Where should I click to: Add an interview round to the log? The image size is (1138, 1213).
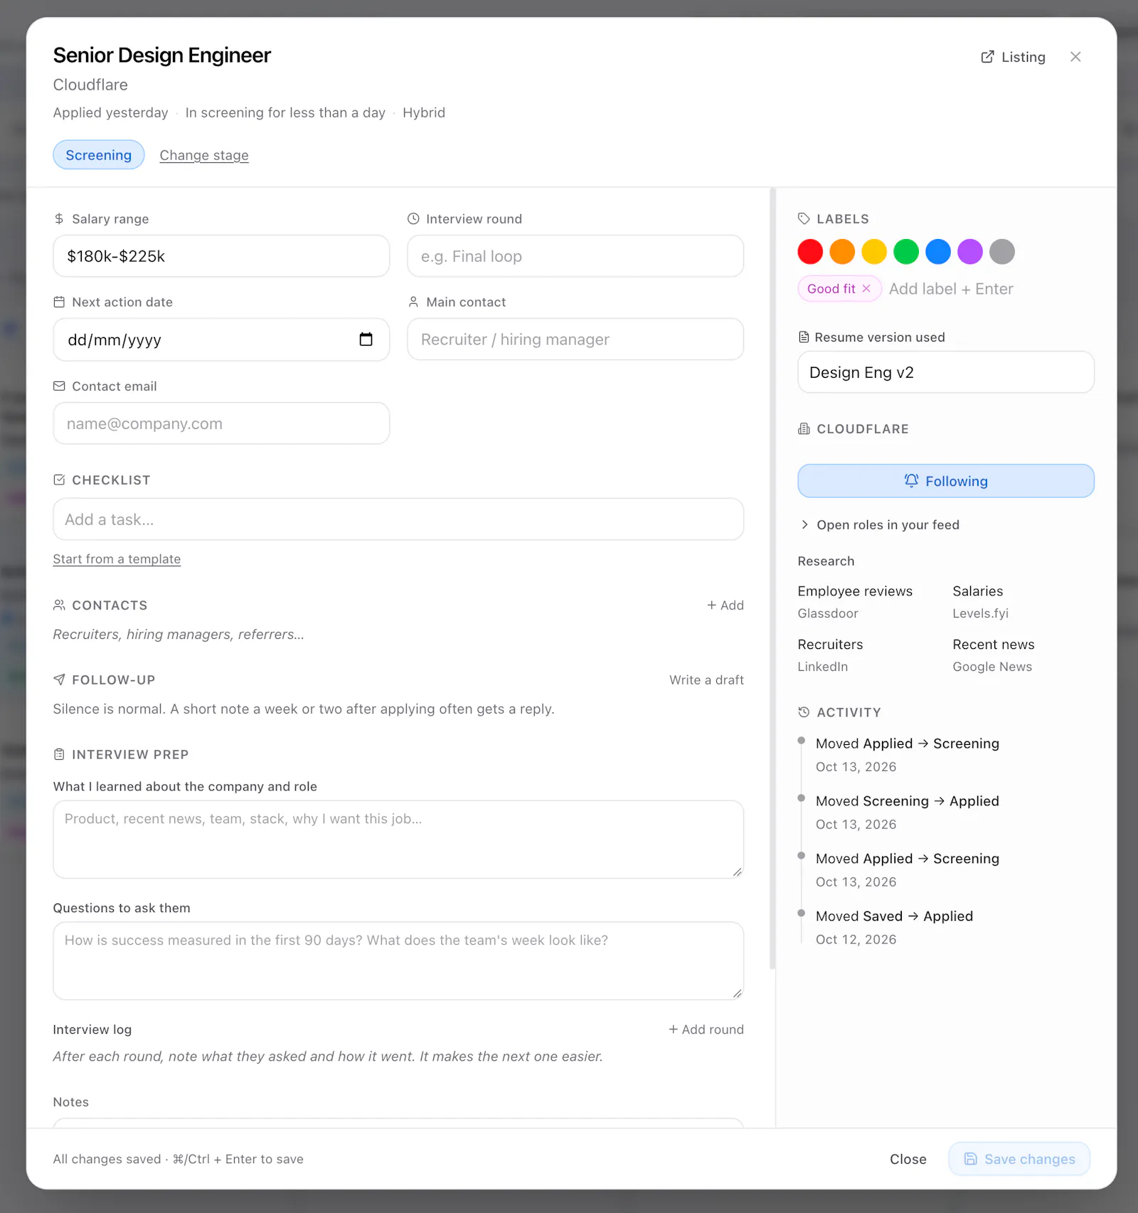click(706, 1029)
